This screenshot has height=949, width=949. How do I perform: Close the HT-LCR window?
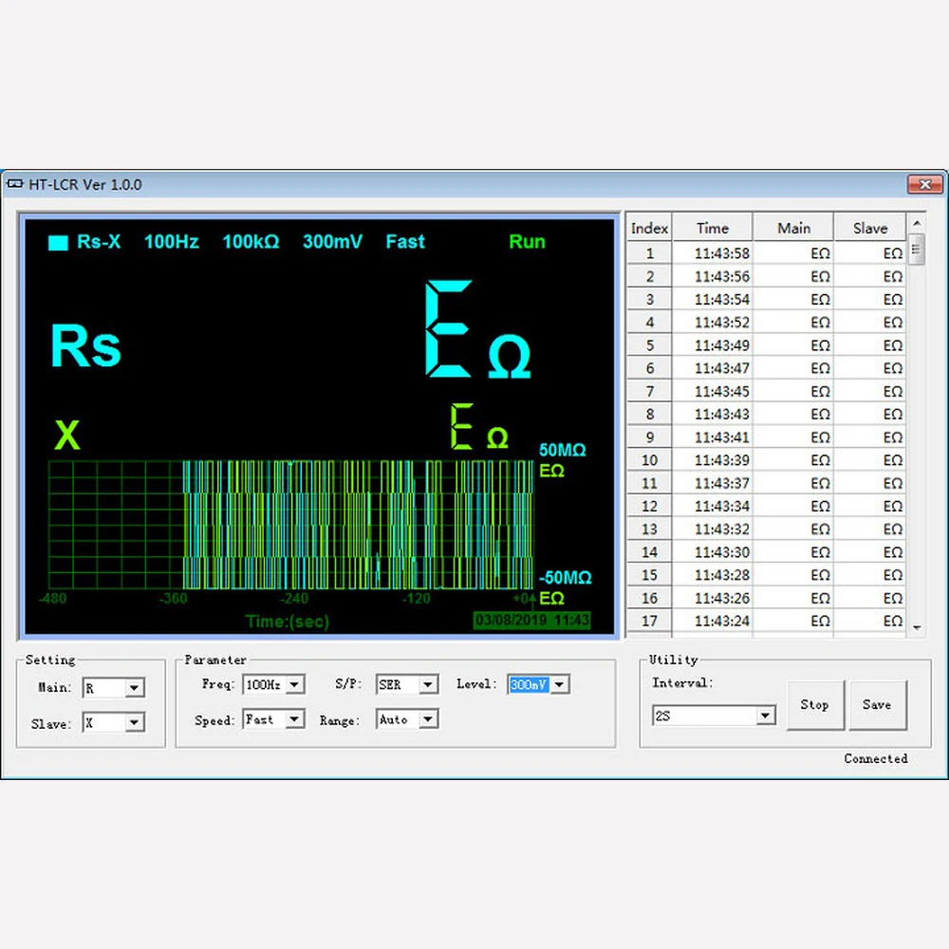pos(923,184)
